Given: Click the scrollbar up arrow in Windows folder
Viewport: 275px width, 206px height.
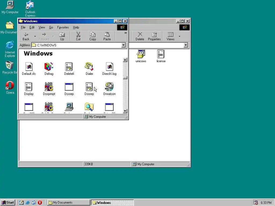Looking at the screenshot, I should (125, 60).
